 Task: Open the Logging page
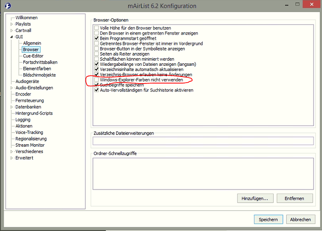tap(23, 119)
